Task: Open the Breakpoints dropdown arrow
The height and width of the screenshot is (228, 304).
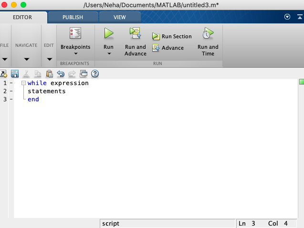Action: coord(76,54)
